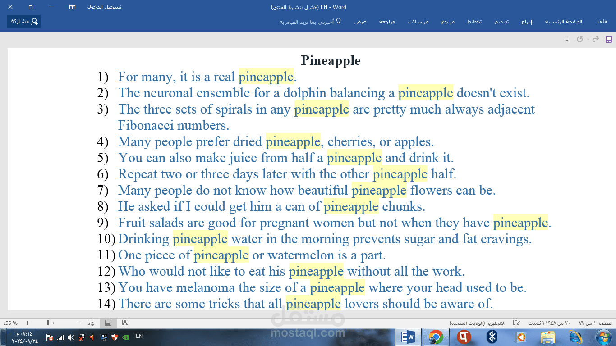This screenshot has width=616, height=346.
Task: Click the EN language bar indicator
Action: pyautogui.click(x=139, y=336)
